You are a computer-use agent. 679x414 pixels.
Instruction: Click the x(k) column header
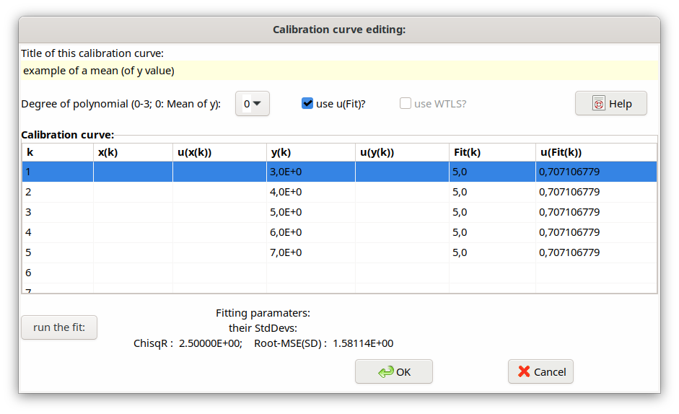click(133, 152)
